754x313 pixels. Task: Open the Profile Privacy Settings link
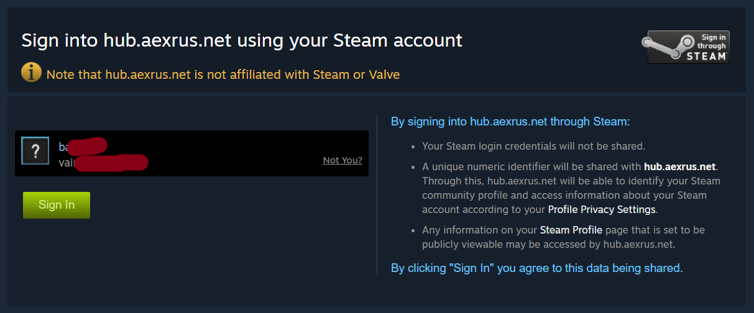[602, 209]
